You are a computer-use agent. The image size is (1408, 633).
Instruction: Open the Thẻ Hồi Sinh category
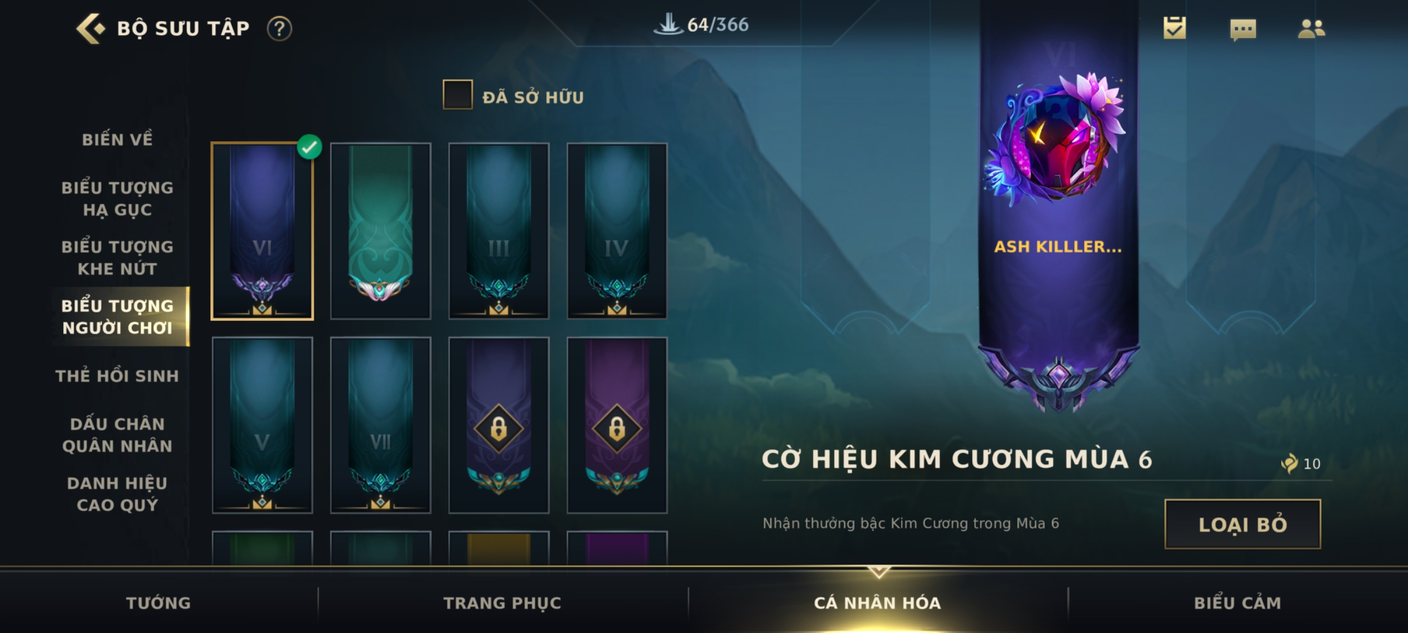tap(117, 376)
